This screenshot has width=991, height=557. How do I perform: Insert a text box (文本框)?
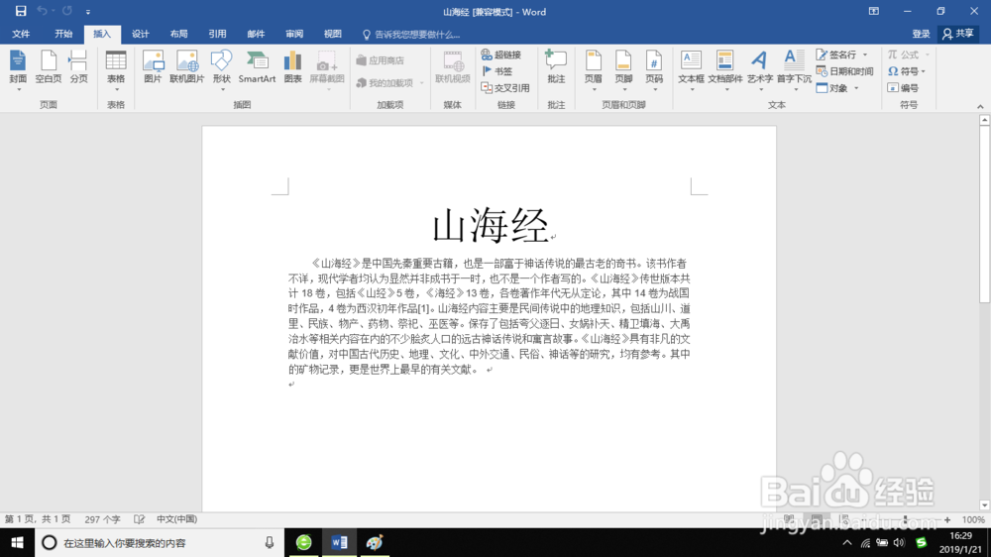pyautogui.click(x=691, y=68)
